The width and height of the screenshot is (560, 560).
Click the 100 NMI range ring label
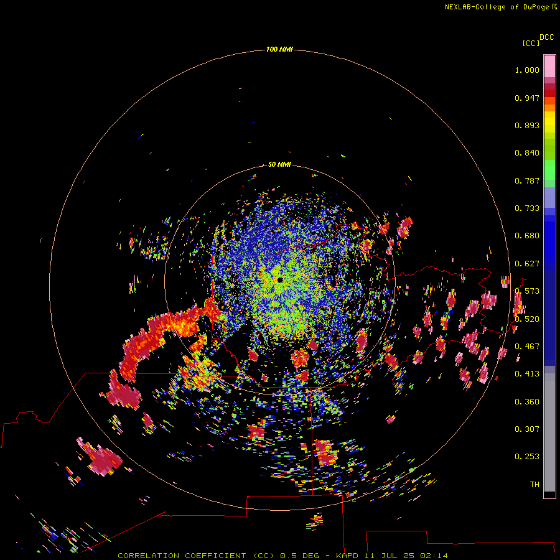(279, 49)
